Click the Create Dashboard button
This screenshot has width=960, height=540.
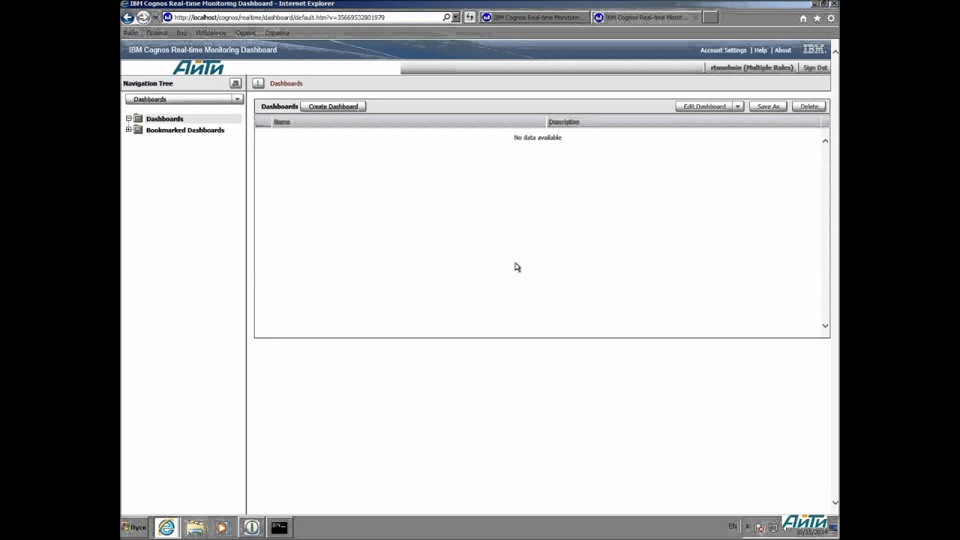coord(333,106)
